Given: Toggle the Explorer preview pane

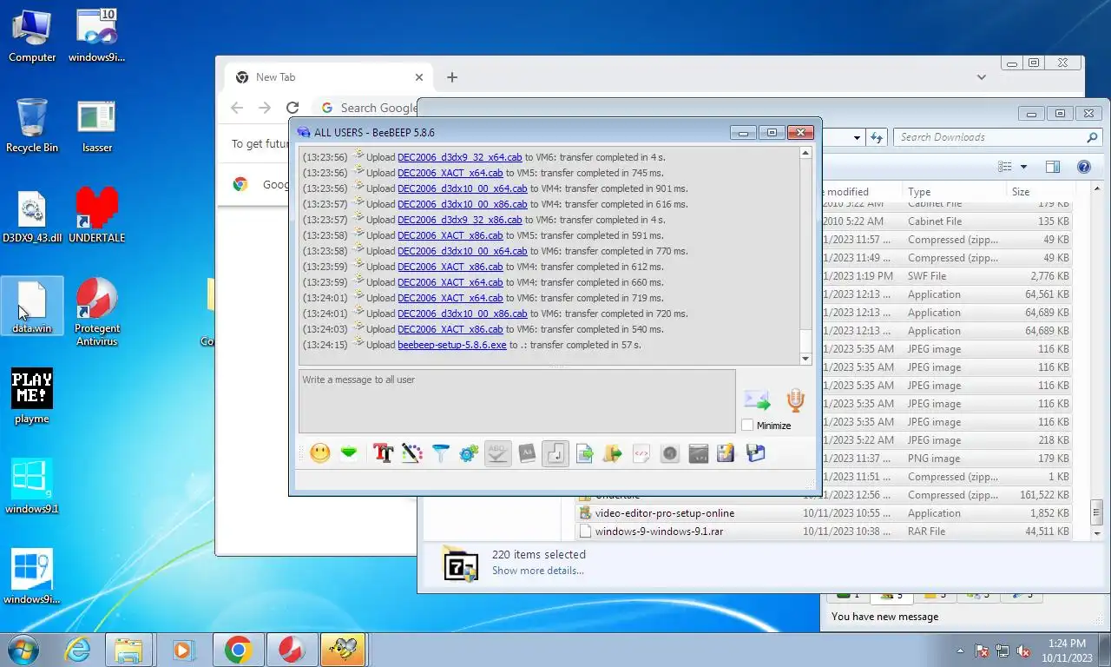Looking at the screenshot, I should click(1053, 167).
